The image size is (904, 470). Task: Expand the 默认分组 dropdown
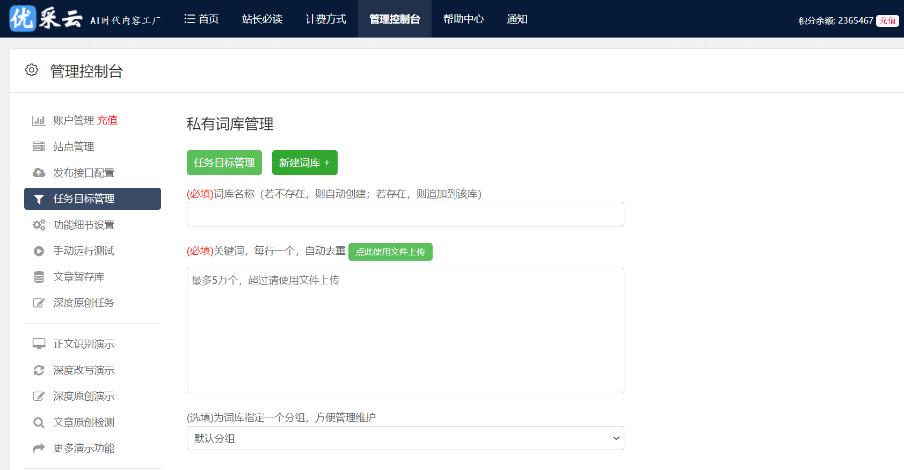pos(405,438)
